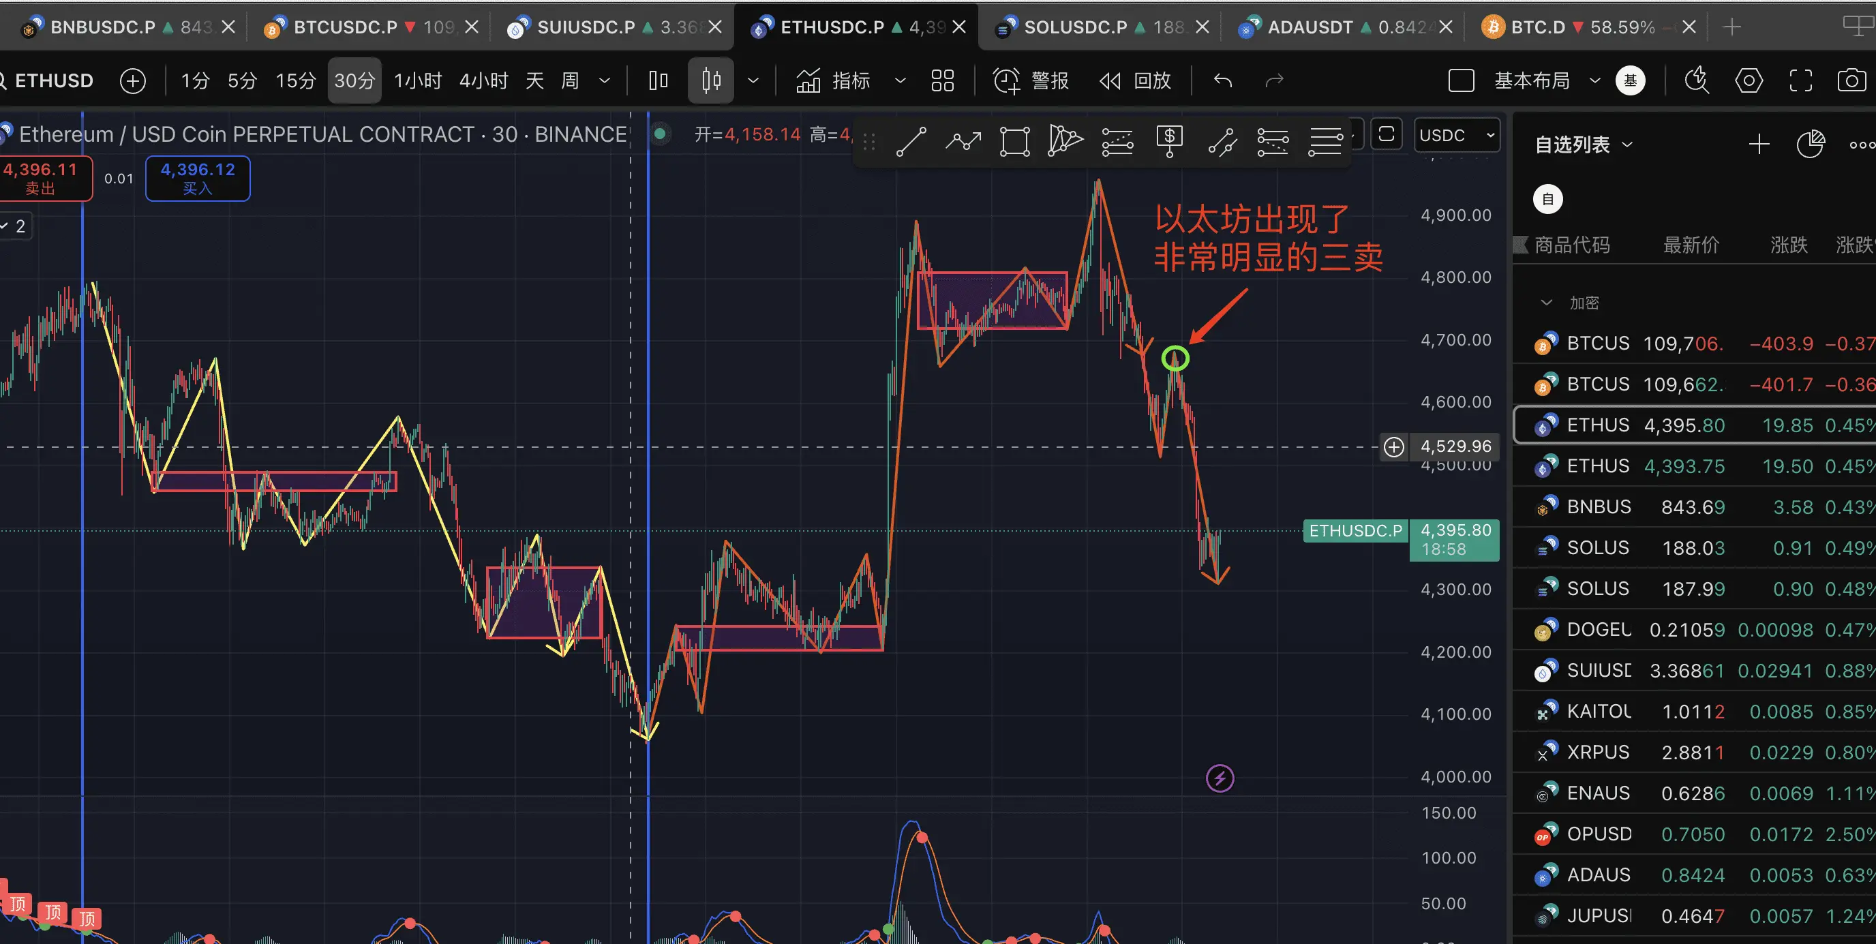The width and height of the screenshot is (1876, 944).
Task: Select the 15分 timeframe
Action: point(296,80)
